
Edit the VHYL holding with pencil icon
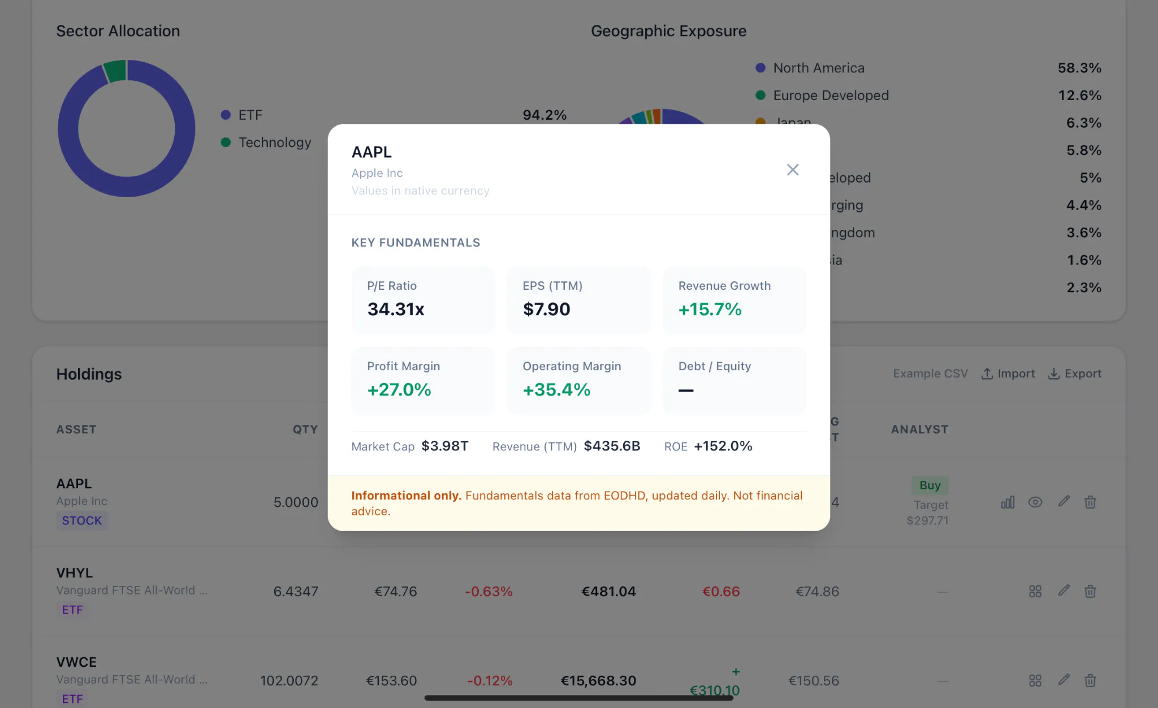[1064, 590]
